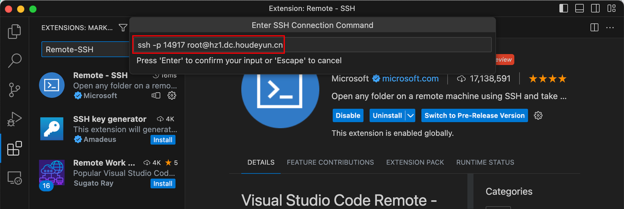Install the Remote Work extension pack
This screenshot has height=209, width=624.
pyautogui.click(x=163, y=184)
